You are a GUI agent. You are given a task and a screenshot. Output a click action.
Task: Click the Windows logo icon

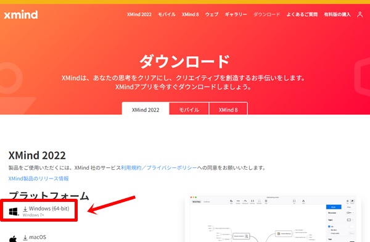tap(14, 212)
